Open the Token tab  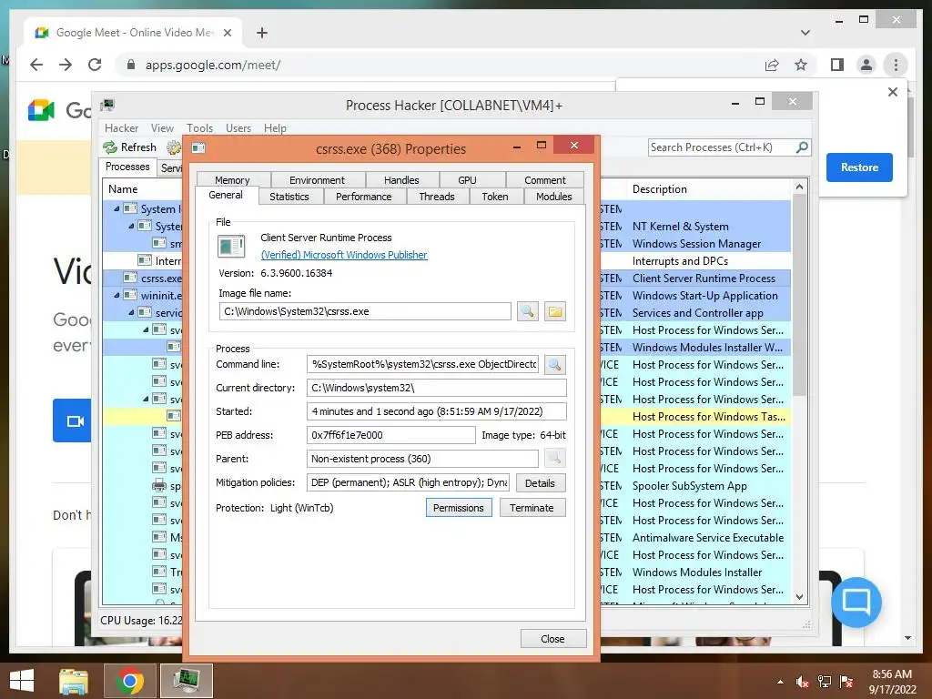[495, 197]
